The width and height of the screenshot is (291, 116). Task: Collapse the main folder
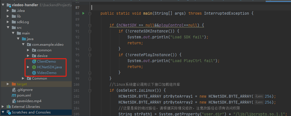13,33
